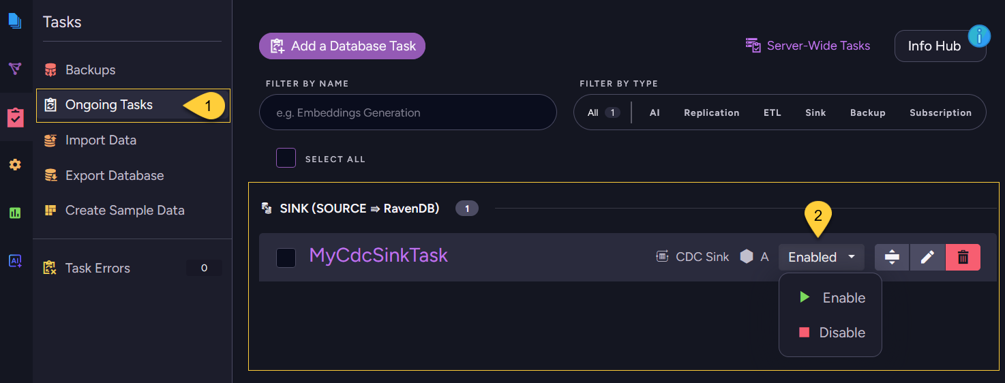This screenshot has width=1005, height=383.
Task: Filter task types by Sink
Action: click(x=815, y=112)
